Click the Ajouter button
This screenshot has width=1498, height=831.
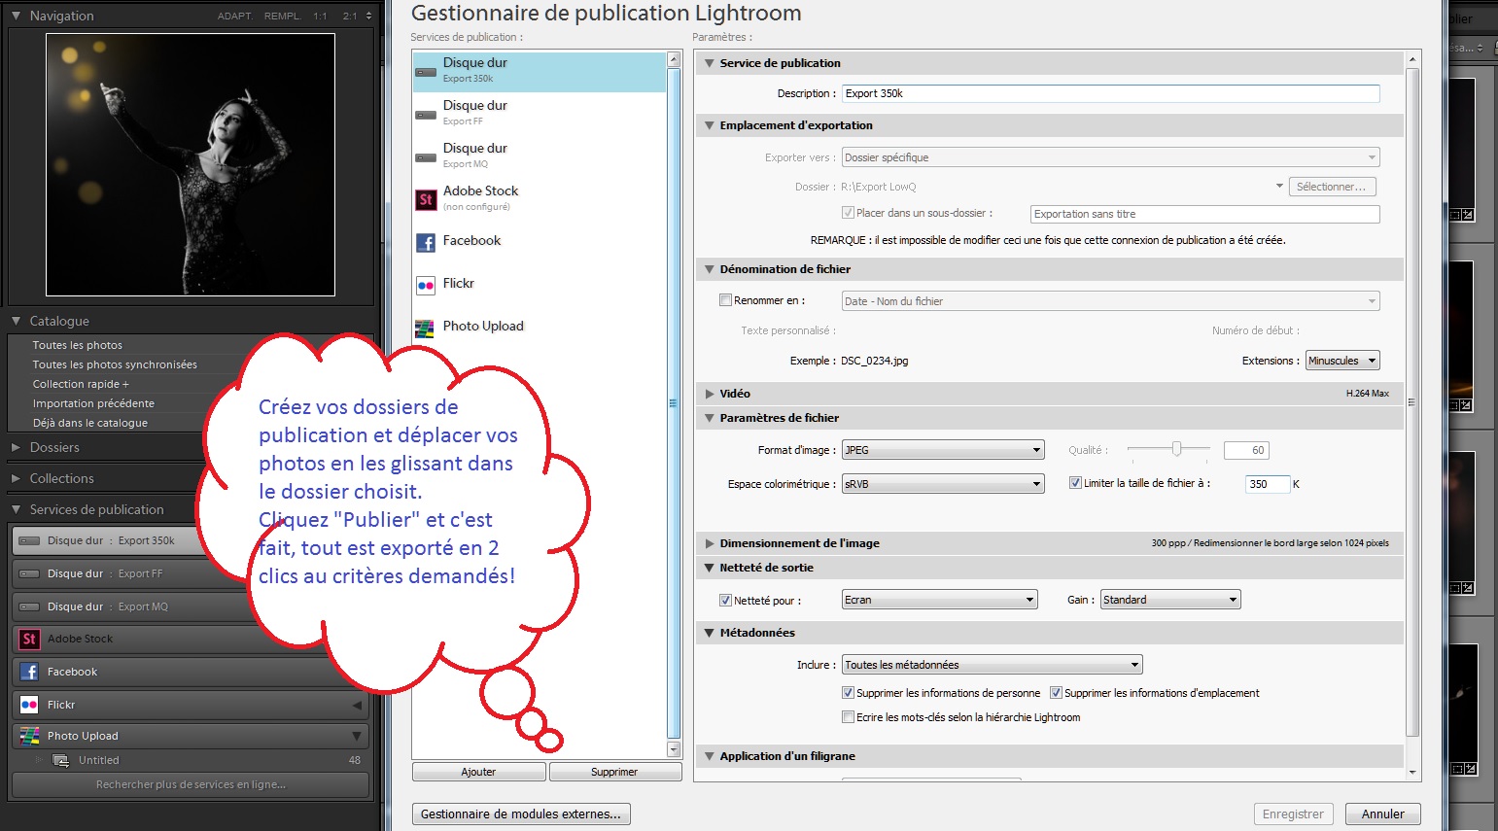478,772
